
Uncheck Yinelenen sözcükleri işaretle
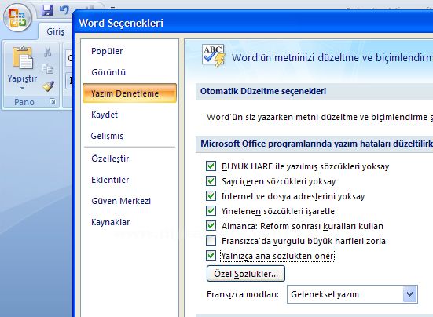click(x=211, y=211)
